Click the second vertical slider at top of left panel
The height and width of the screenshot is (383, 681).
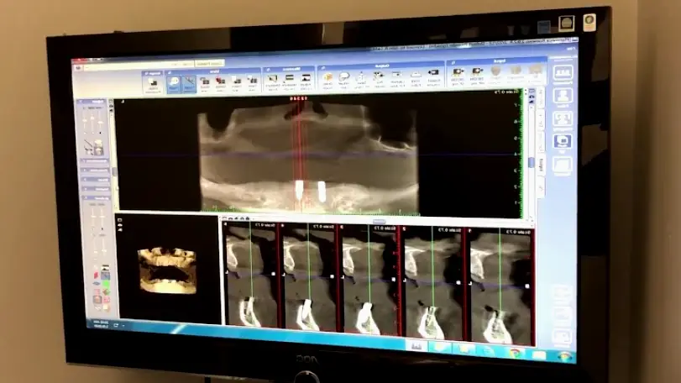click(x=93, y=122)
